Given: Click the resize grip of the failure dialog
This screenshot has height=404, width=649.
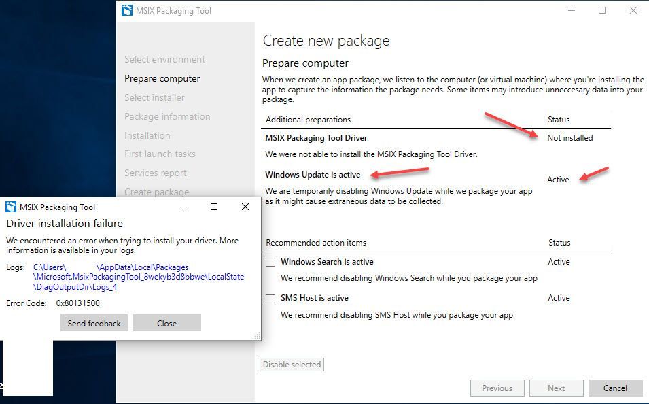Looking at the screenshot, I should tap(257, 336).
